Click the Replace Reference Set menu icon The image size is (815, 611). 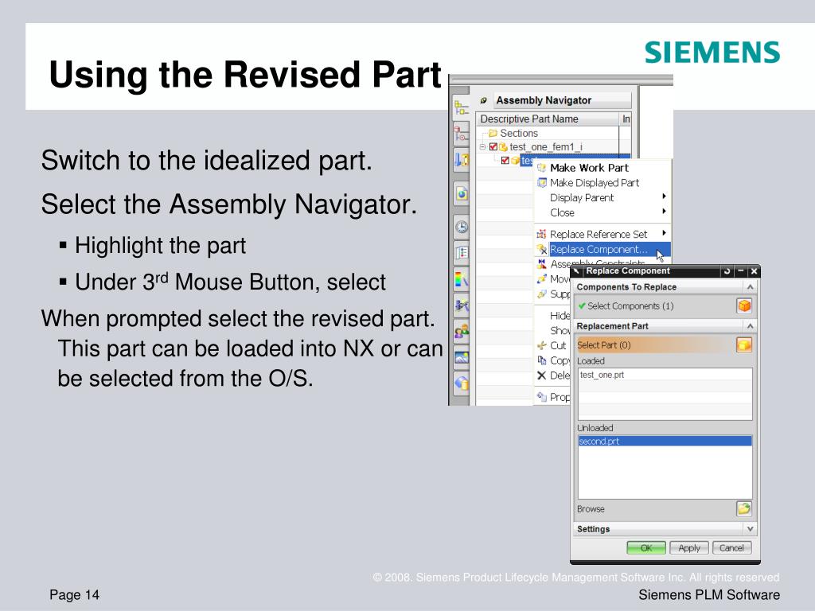[x=541, y=235]
